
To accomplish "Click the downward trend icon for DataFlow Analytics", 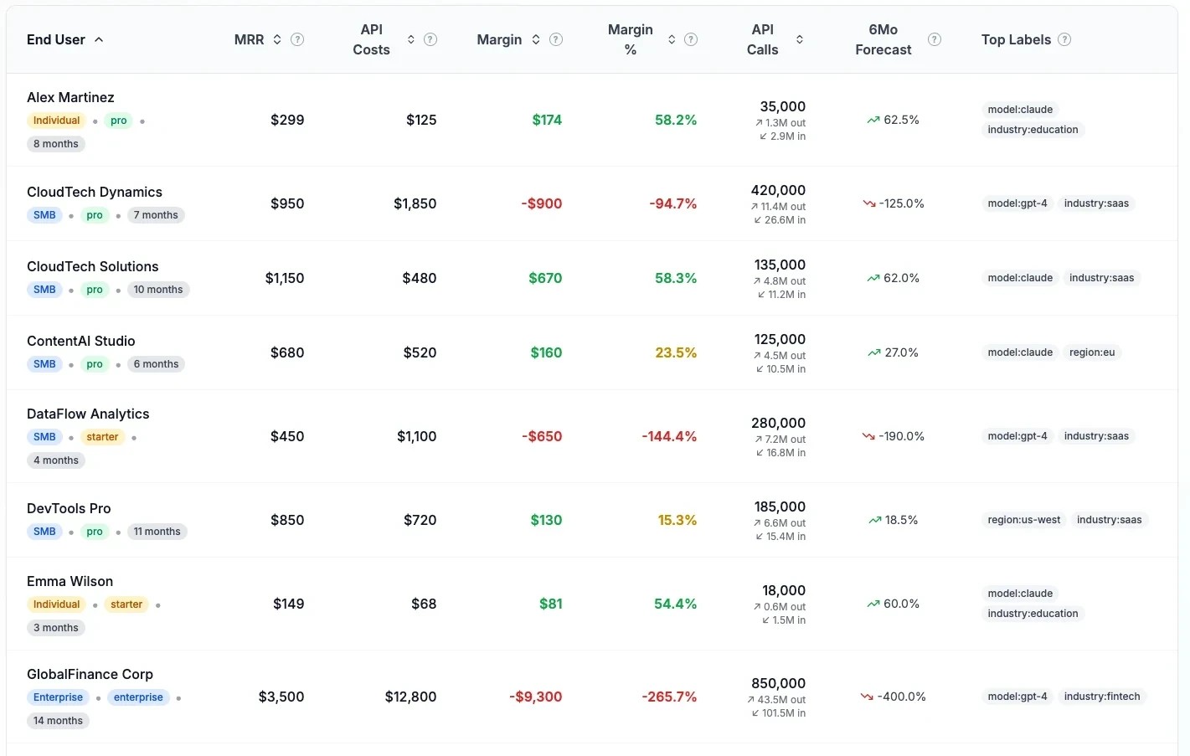I will coord(868,436).
